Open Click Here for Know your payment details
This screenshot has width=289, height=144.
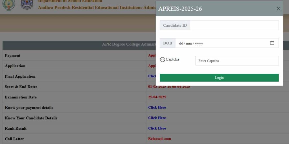click(157, 107)
